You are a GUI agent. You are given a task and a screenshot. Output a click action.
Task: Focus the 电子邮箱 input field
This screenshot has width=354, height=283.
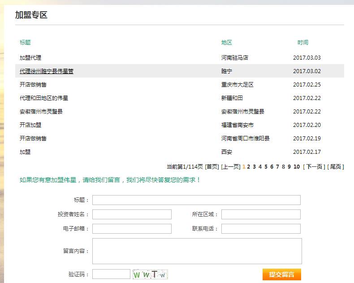(132, 229)
